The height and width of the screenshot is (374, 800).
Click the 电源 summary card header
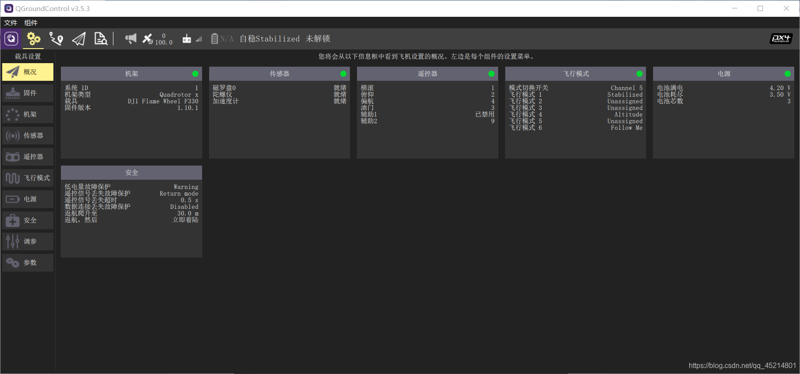pyautogui.click(x=724, y=74)
